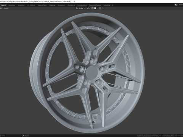Click the scene statistics text in status bar

pyautogui.click(x=160, y=136)
